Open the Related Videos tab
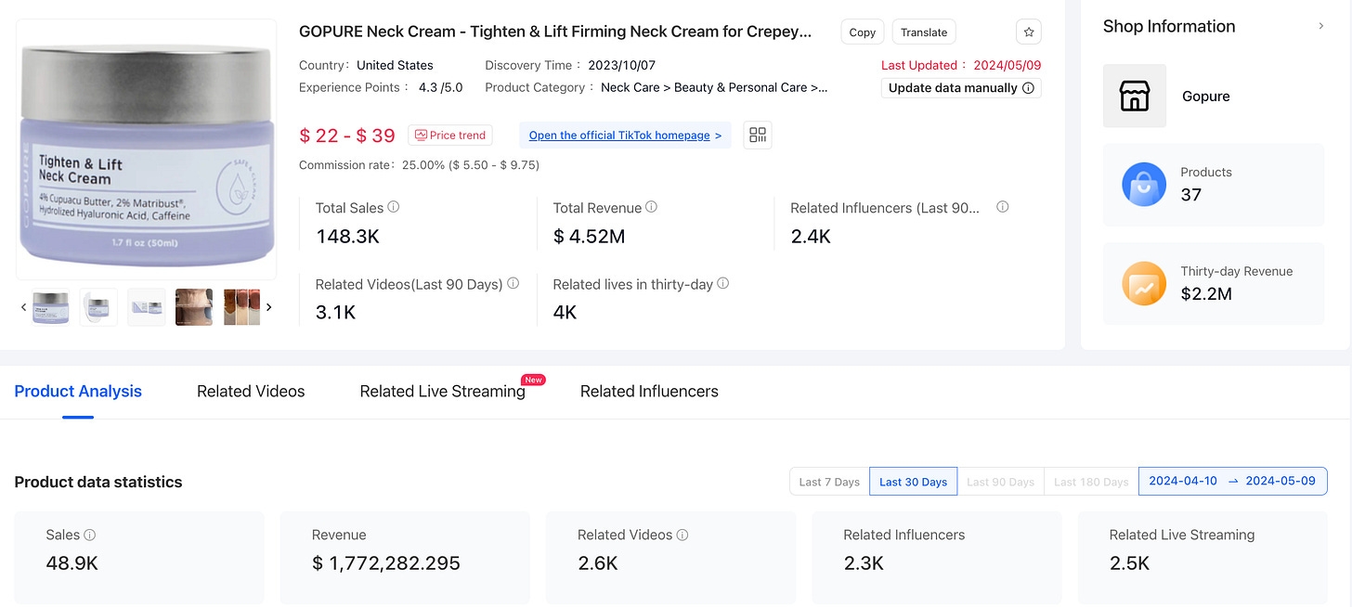The height and width of the screenshot is (607, 1352). pos(251,392)
